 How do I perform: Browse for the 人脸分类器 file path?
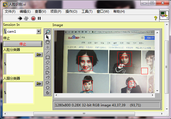pyautogui.click(x=39, y=55)
